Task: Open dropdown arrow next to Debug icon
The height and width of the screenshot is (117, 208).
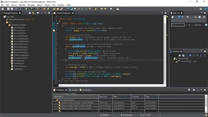Action: click(x=23, y=9)
